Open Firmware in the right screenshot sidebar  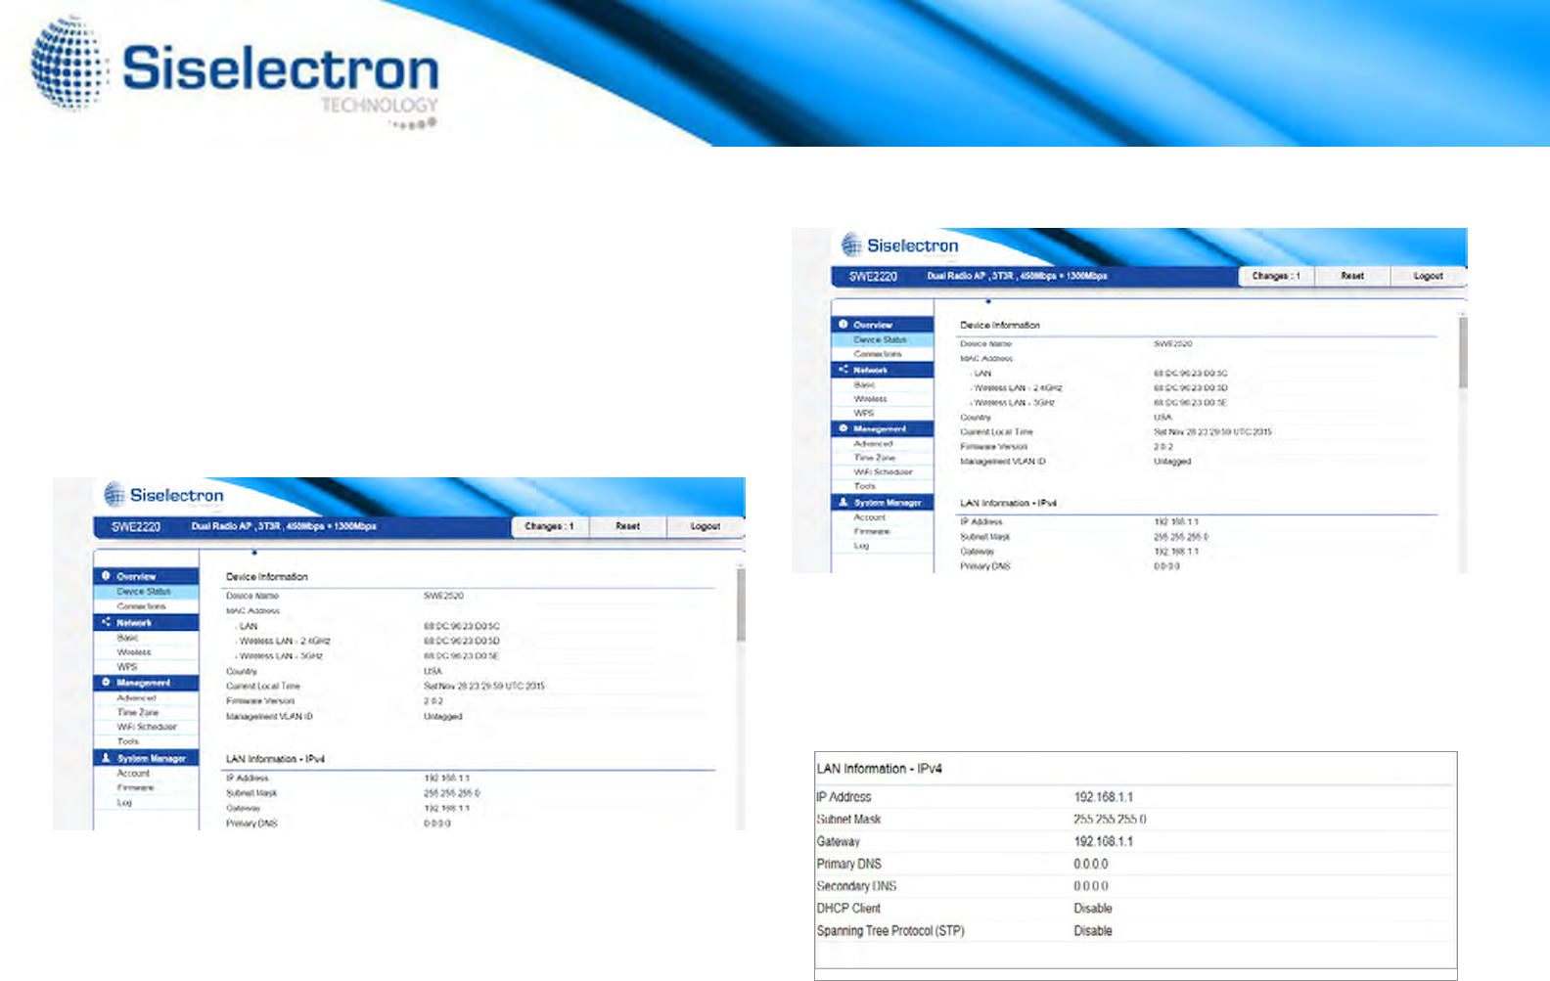(883, 531)
